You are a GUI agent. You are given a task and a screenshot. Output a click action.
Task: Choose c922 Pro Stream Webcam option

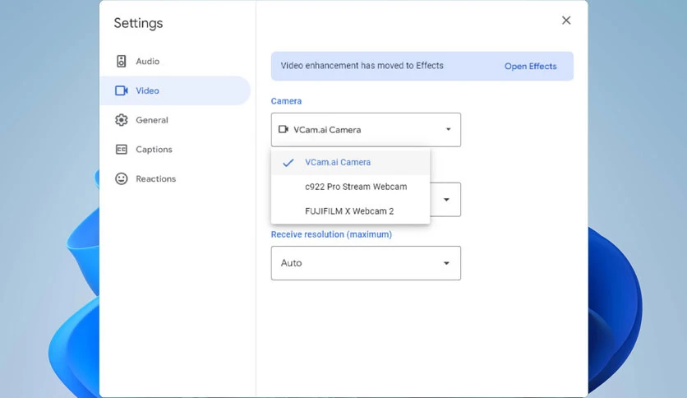point(351,187)
